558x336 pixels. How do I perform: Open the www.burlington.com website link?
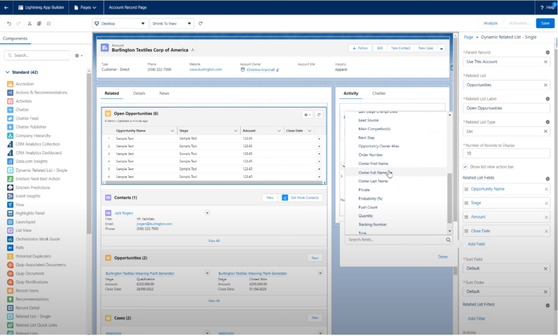coord(205,70)
